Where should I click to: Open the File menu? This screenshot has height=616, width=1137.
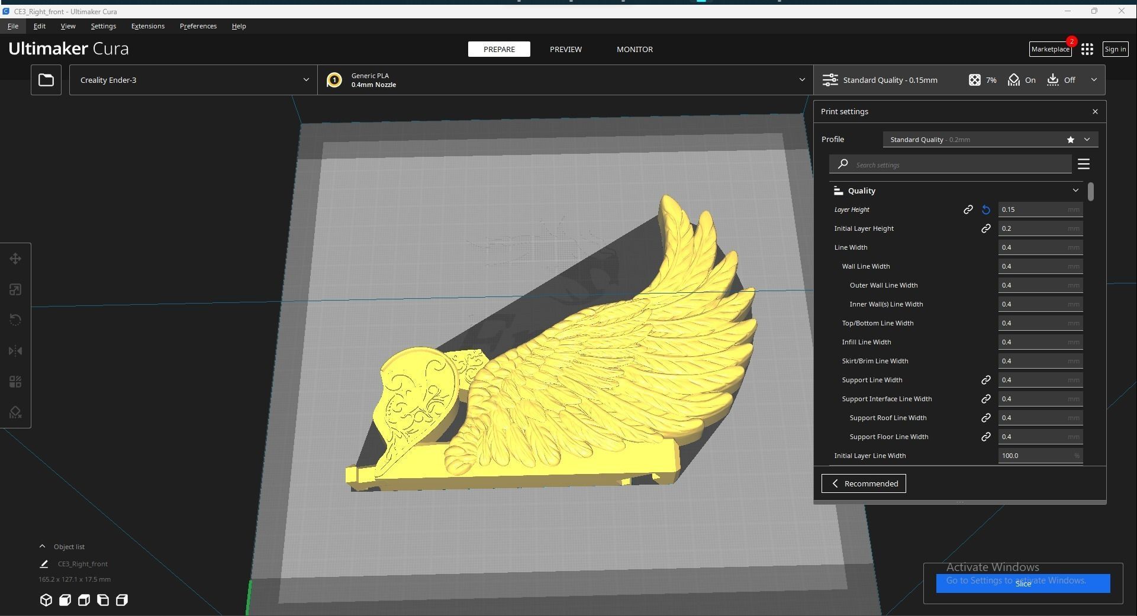tap(13, 26)
